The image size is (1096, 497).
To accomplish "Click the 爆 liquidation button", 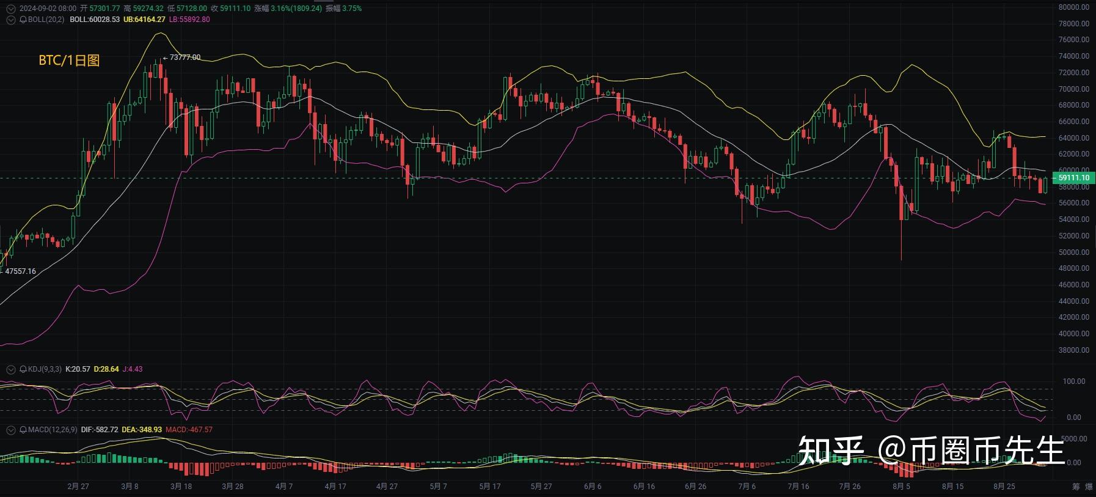I will click(x=1089, y=487).
